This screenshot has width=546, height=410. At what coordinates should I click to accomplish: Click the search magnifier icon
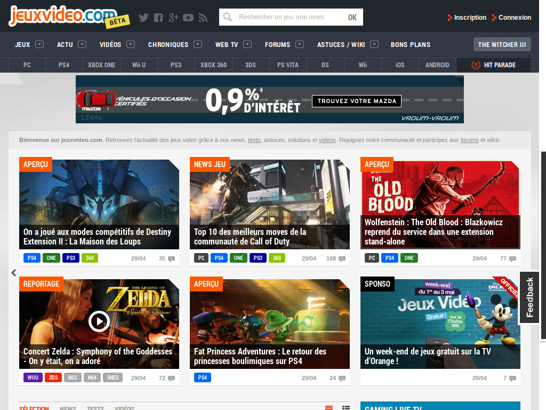(228, 17)
